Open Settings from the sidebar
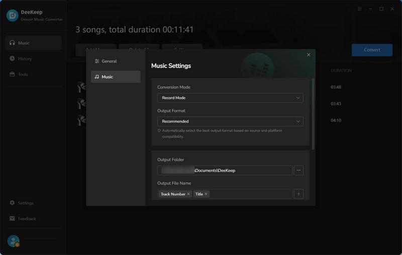402x255 pixels. tap(33, 203)
